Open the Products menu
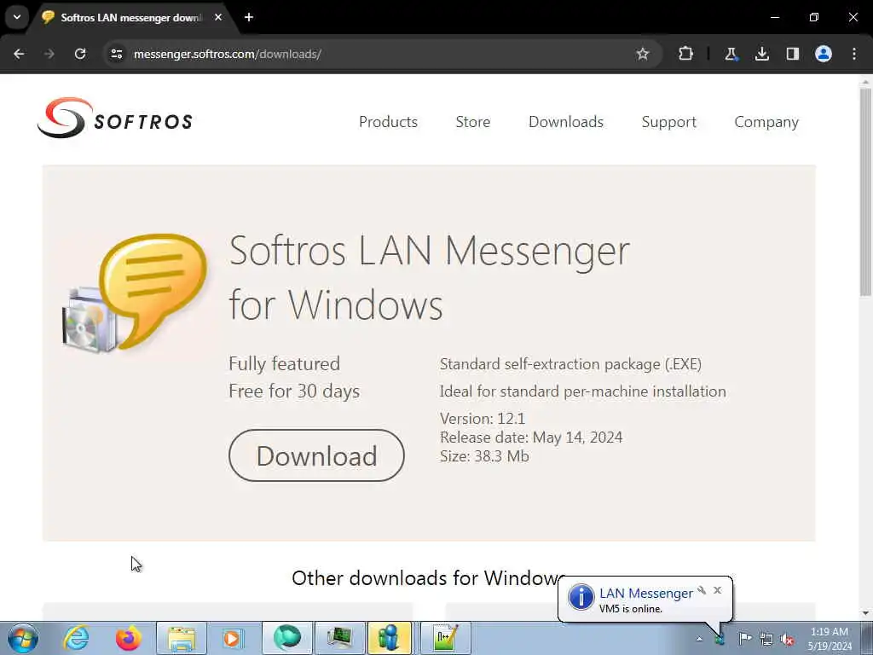The width and height of the screenshot is (873, 655). click(x=388, y=121)
